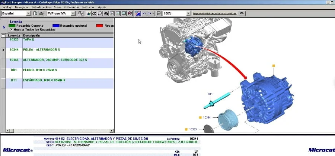335x156 pixels.
Task: Click the 414-02/05E section description line
Action: pos(126,142)
